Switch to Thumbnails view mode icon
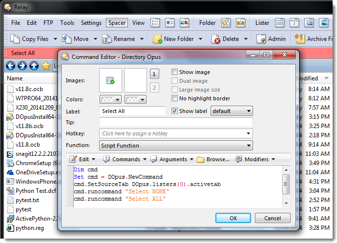Image resolution: width=337 pixels, height=243 pixels. pos(184,23)
